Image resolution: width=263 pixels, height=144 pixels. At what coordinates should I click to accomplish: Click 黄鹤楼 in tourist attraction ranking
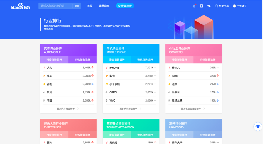pos(113,143)
